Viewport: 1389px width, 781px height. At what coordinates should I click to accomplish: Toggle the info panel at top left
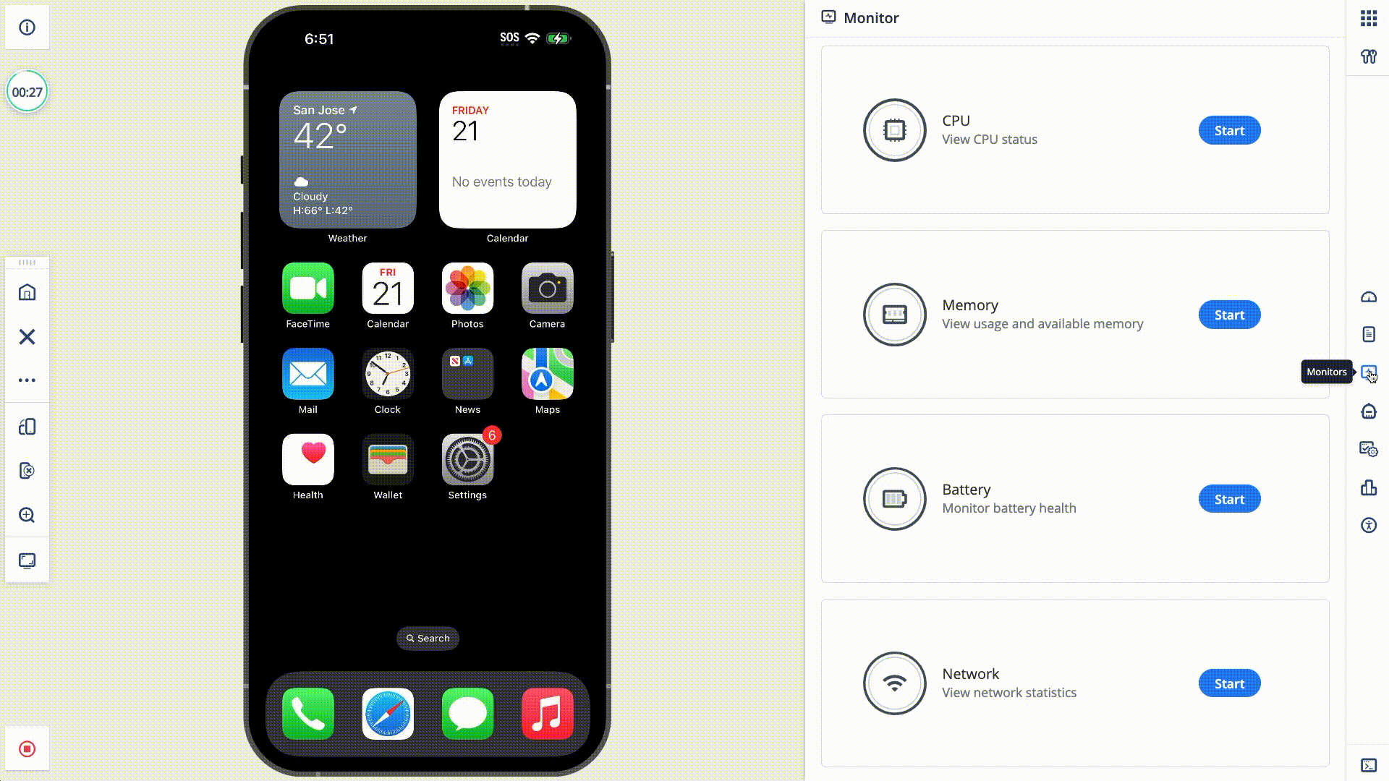27,27
